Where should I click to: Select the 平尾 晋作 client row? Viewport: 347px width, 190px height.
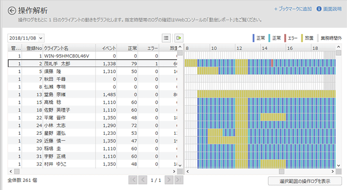92,117
